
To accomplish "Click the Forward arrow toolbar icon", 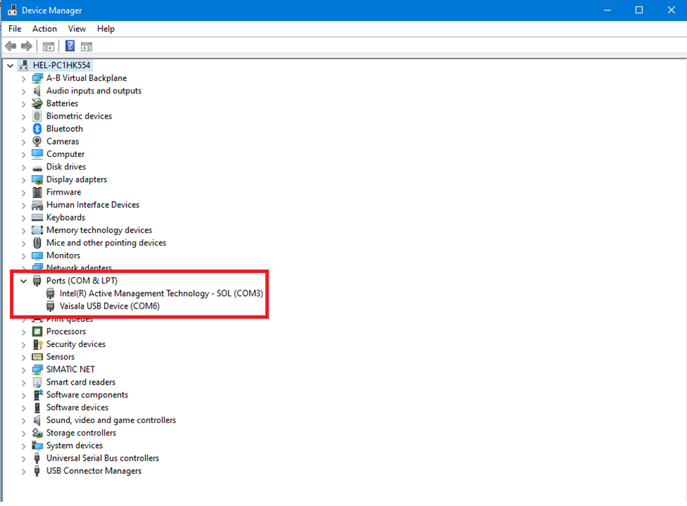I will tap(27, 47).
